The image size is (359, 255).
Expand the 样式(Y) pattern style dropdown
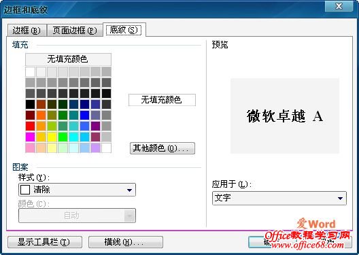tap(77, 190)
